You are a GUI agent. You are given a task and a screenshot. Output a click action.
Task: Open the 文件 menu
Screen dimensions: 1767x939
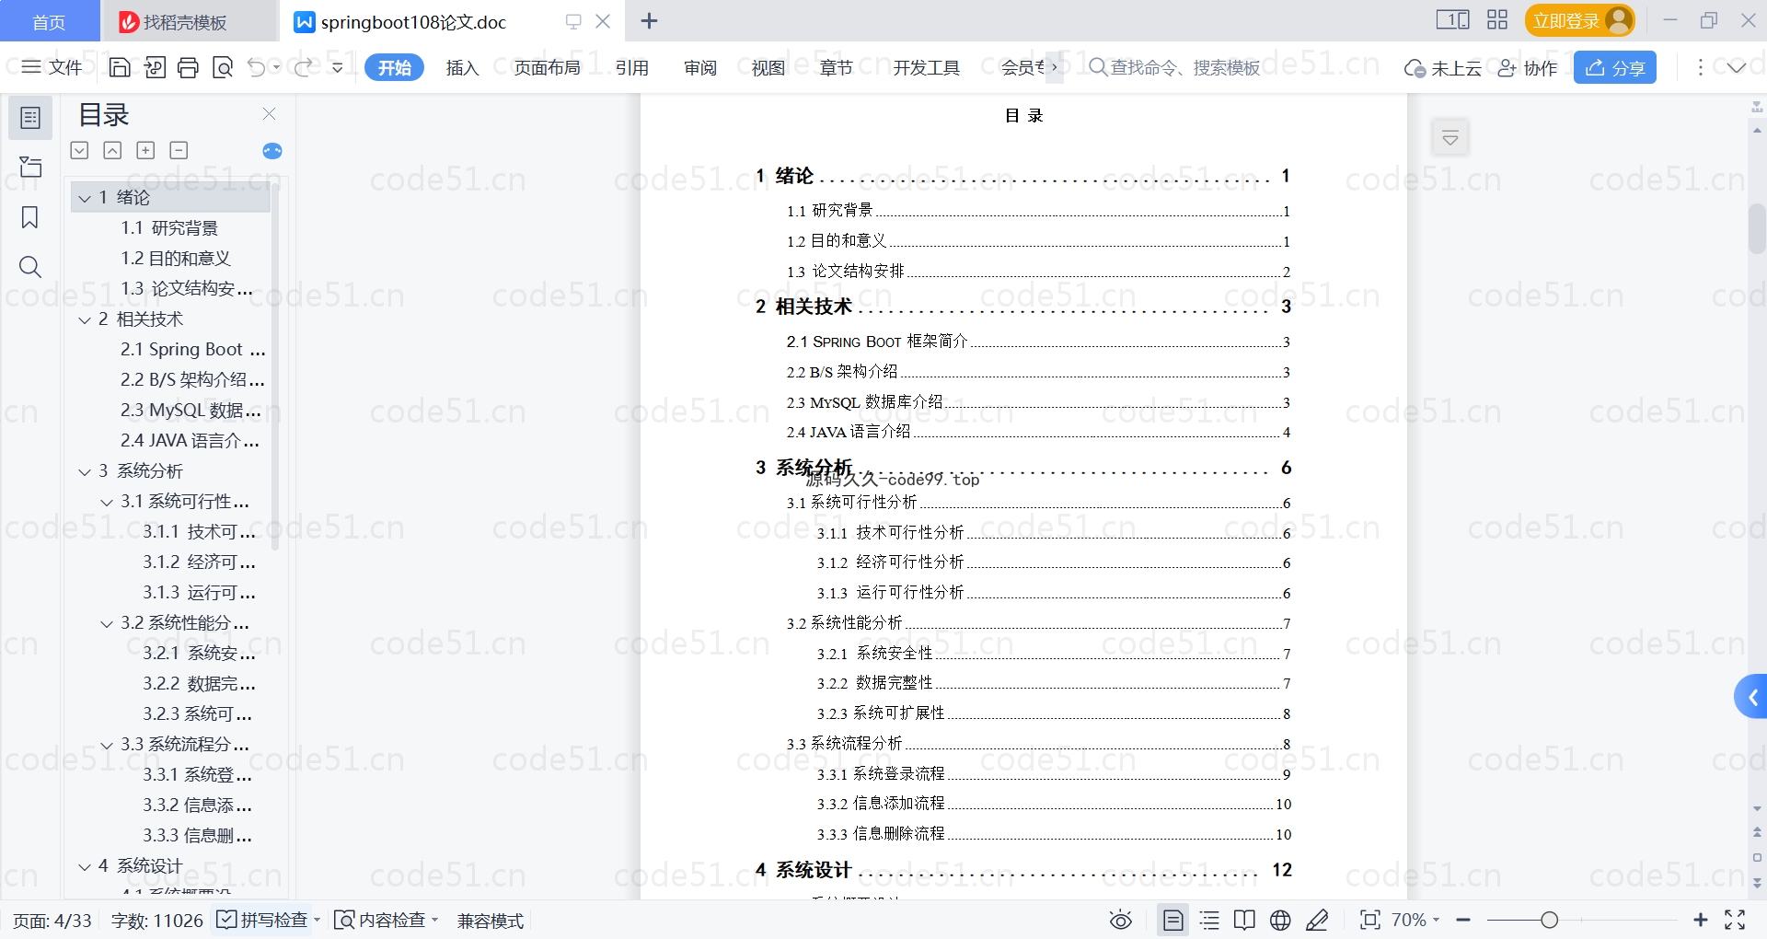(52, 67)
